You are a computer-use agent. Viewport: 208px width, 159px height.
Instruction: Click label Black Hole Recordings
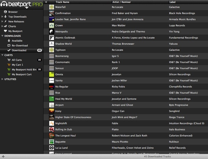coord(182,13)
